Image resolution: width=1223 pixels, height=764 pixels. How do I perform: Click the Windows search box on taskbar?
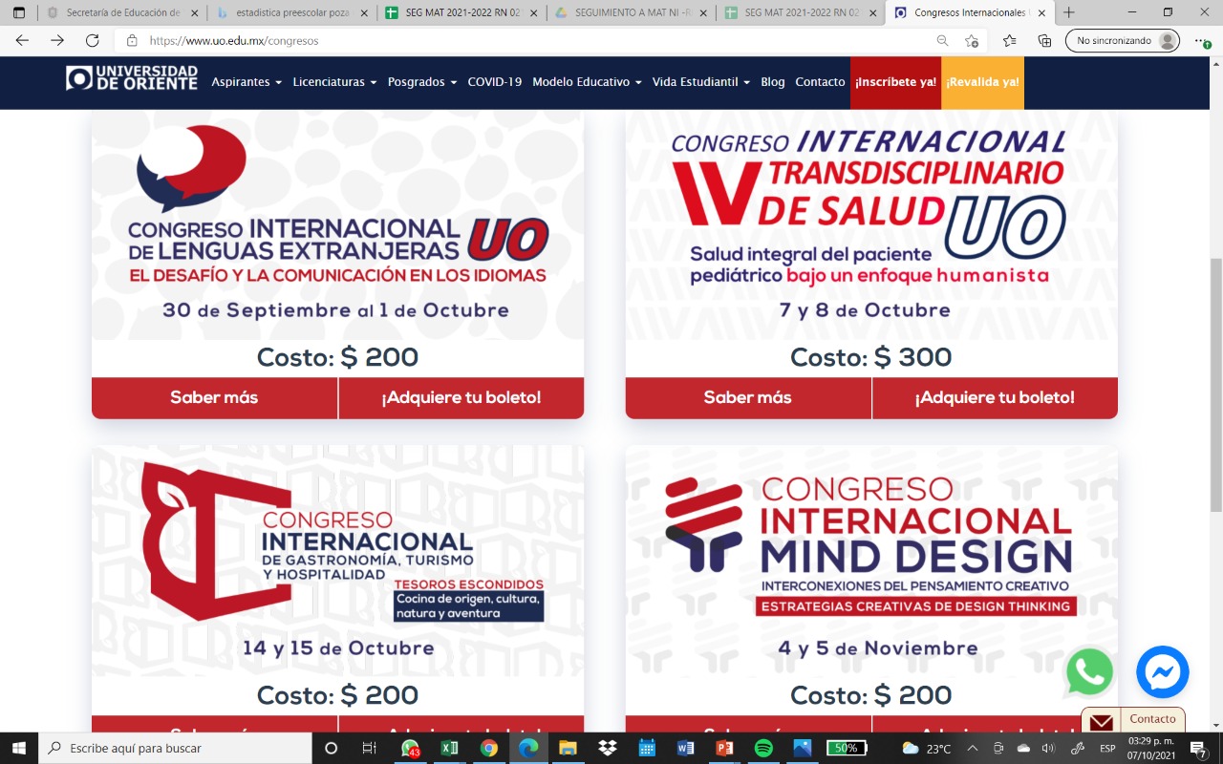[176, 748]
